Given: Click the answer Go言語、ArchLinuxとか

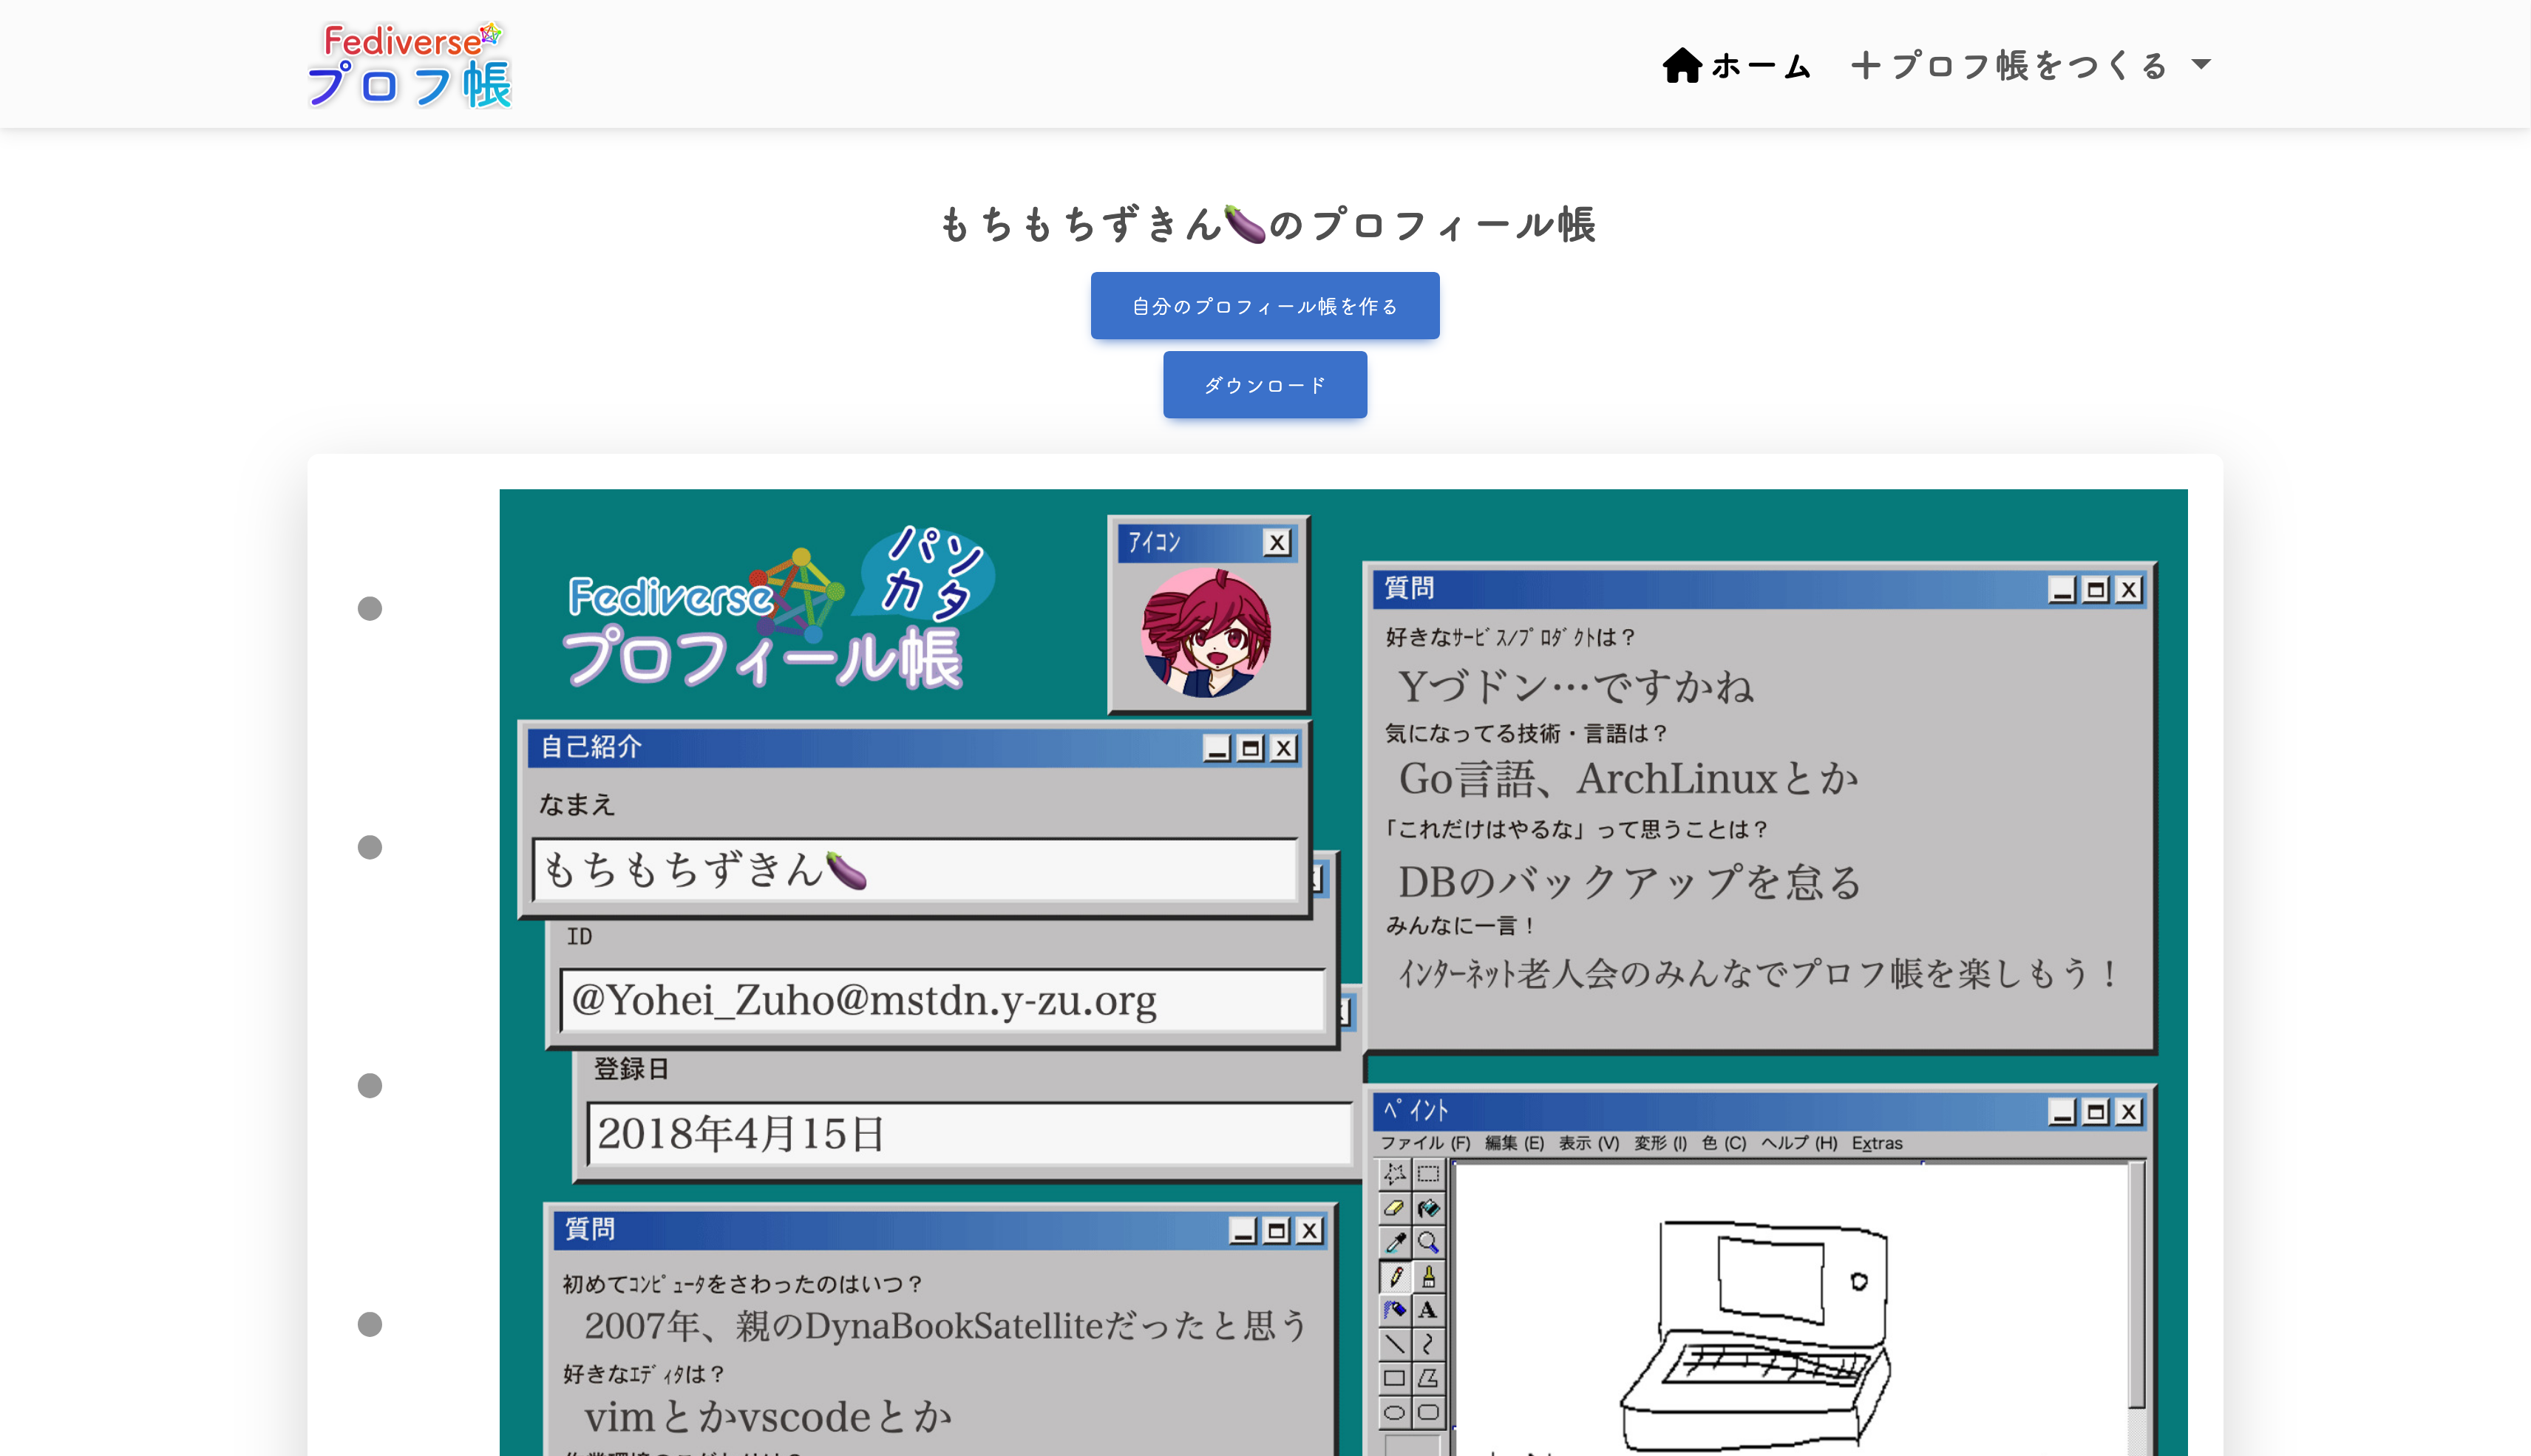Looking at the screenshot, I should (1628, 778).
